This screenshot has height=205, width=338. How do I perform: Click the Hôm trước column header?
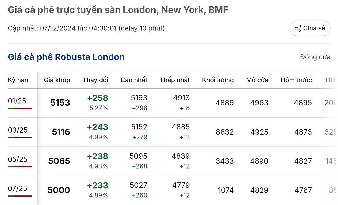pyautogui.click(x=296, y=80)
